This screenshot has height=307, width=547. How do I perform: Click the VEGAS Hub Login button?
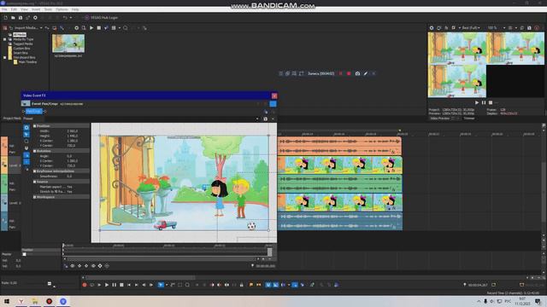[x=101, y=17]
